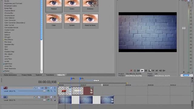Switch to the Project Media tab
This screenshot has width=194, height=109.
pos(27,75)
